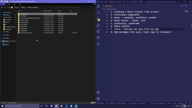Open the Help menu in VS Code

141,2
